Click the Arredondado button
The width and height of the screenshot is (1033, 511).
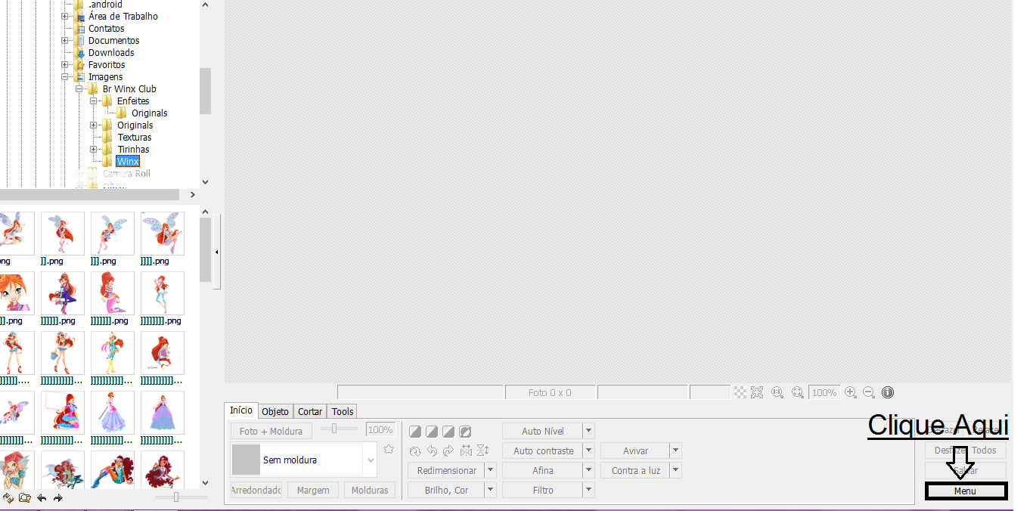coord(256,490)
